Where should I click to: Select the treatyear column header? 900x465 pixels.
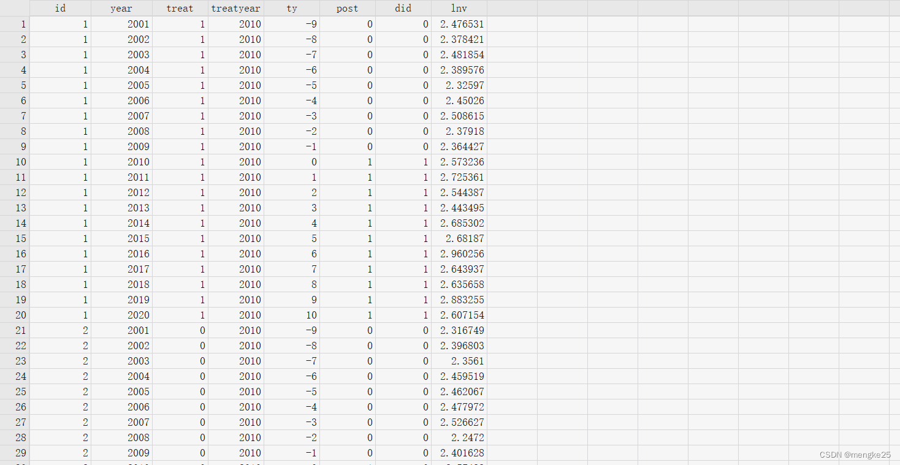pos(236,9)
